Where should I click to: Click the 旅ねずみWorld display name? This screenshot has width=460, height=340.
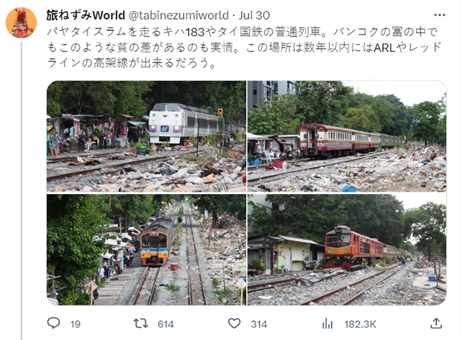(x=86, y=15)
